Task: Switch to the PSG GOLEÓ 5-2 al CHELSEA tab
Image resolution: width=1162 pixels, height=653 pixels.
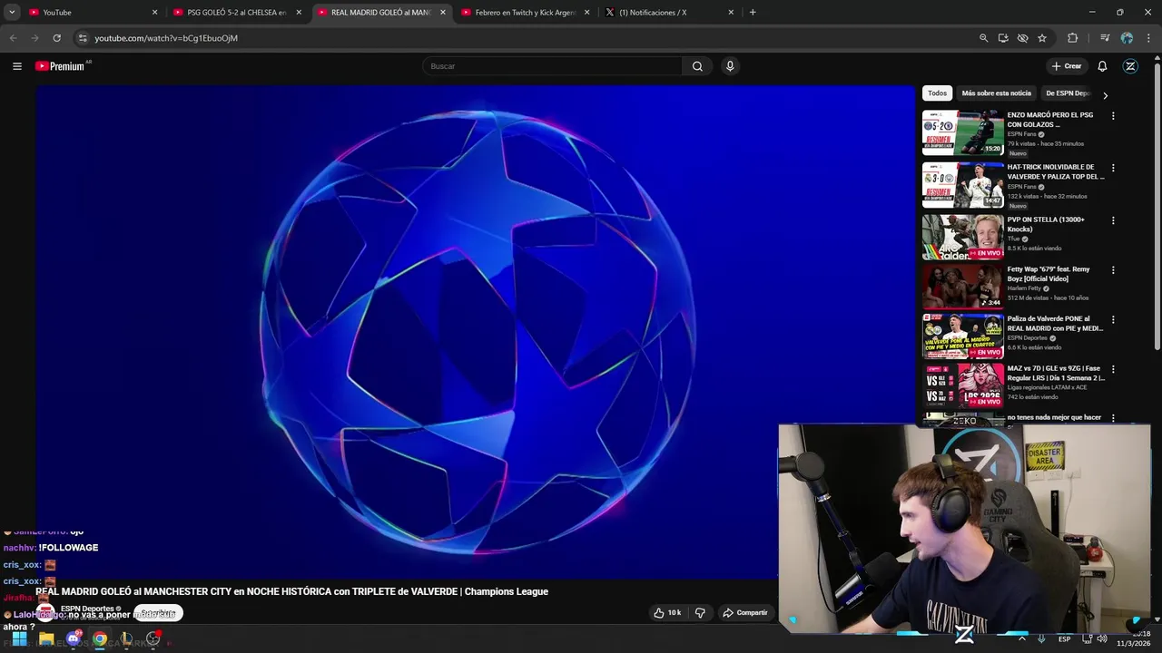Action: 236,13
